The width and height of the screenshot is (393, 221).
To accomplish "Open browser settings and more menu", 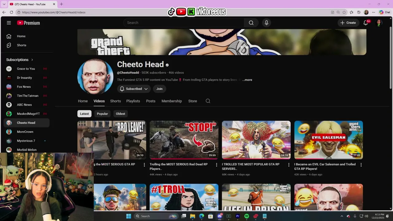I will click(x=373, y=12).
